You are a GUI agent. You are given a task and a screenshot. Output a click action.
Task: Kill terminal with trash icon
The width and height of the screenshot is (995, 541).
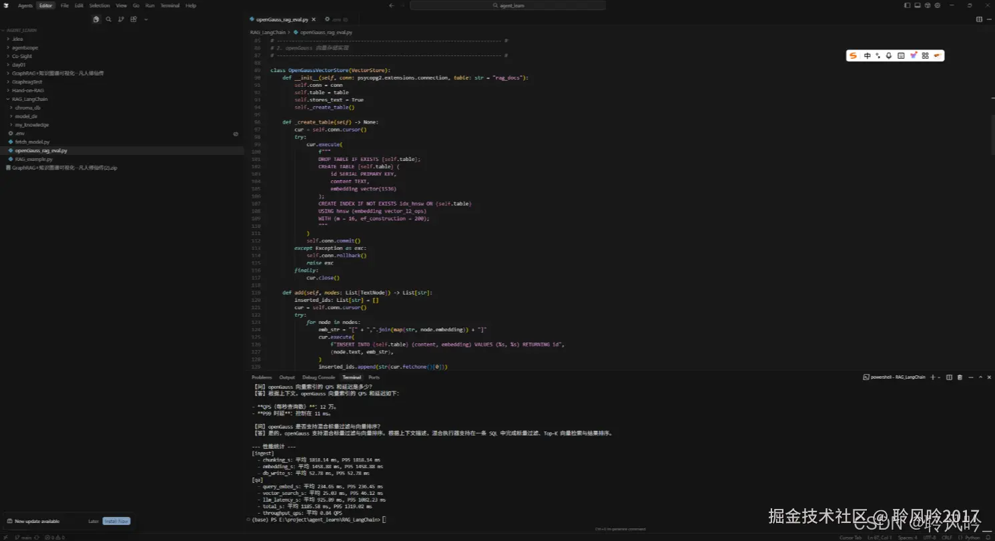pos(959,377)
